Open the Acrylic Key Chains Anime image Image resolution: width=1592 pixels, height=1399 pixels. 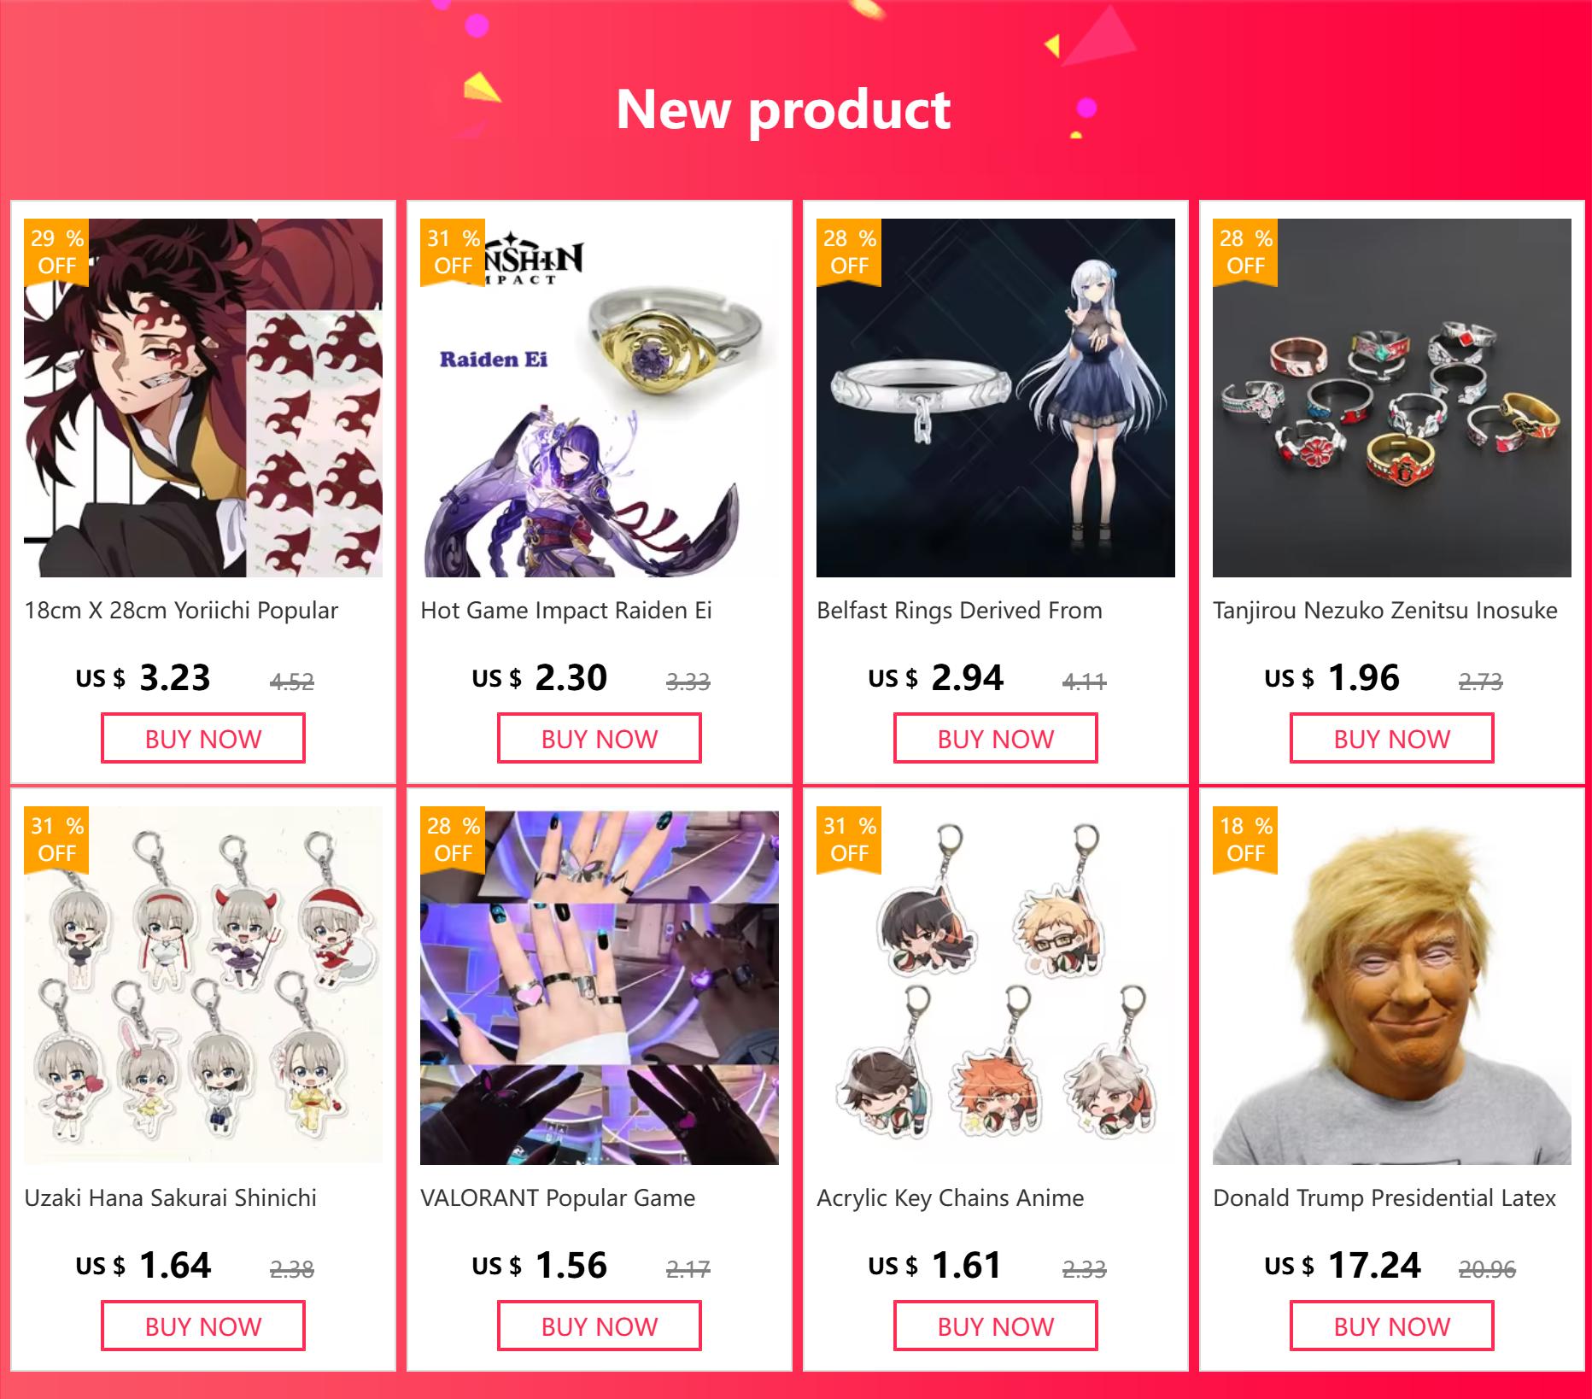[x=996, y=986]
